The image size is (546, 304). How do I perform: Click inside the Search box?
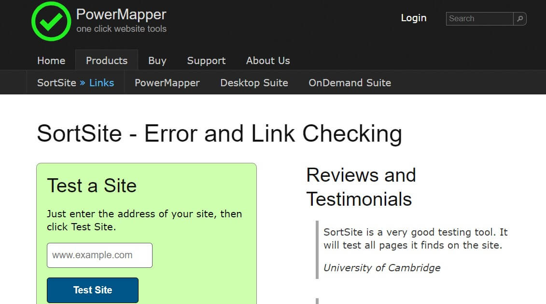[478, 18]
